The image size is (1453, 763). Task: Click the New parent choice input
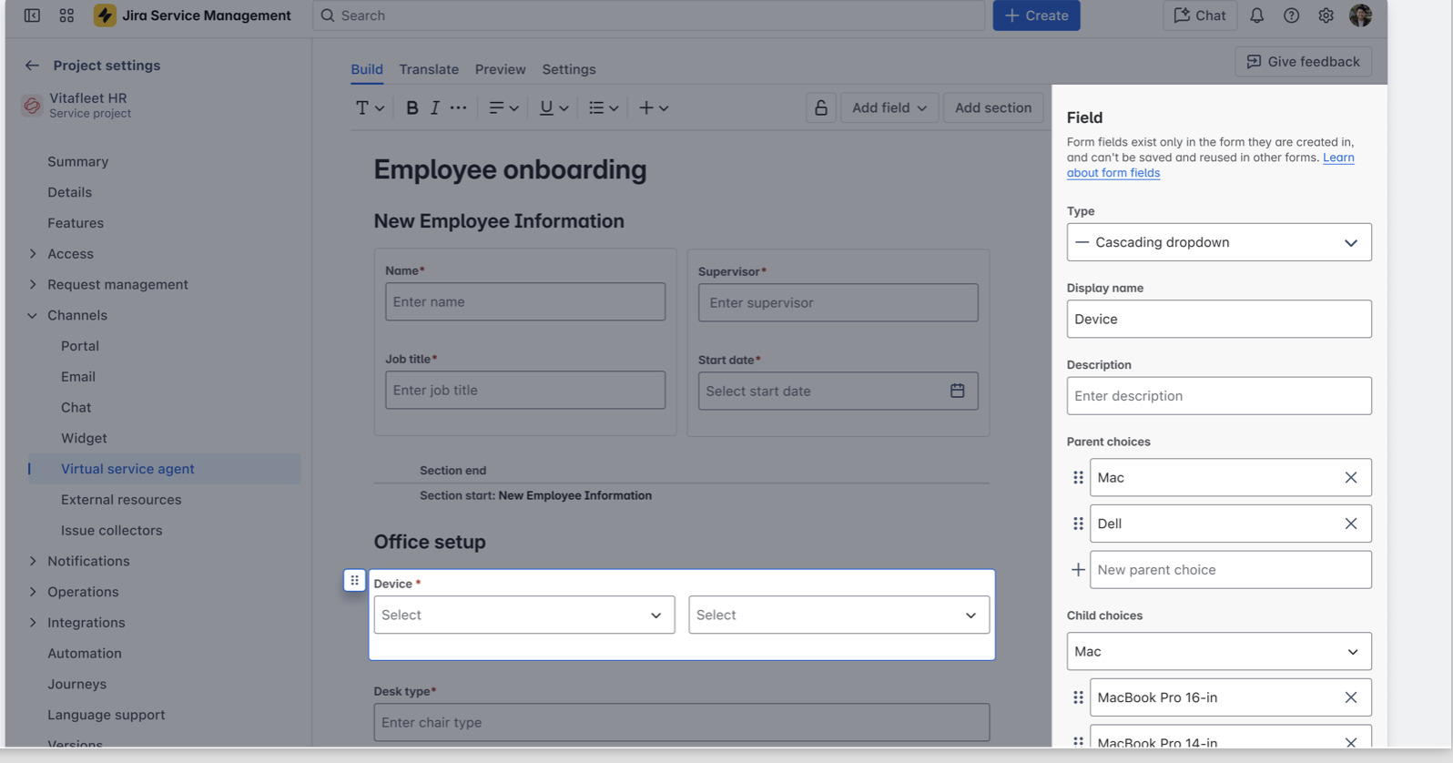pos(1231,570)
